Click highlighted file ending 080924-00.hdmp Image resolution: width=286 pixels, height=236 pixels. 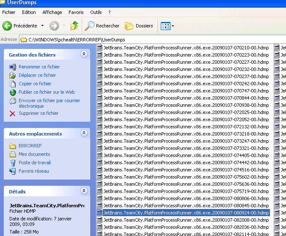186,213
